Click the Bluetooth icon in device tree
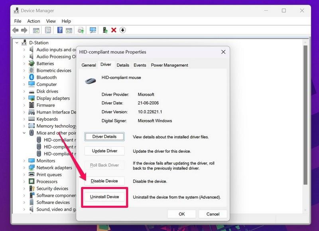 32,77
